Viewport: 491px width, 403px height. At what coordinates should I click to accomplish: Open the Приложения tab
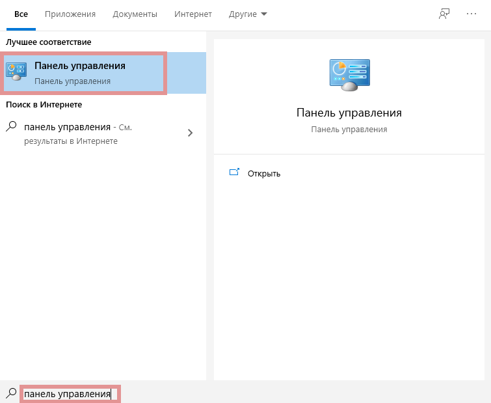(x=70, y=14)
